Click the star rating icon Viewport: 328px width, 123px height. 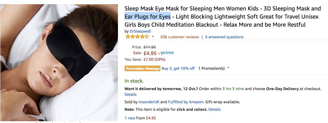(137, 37)
